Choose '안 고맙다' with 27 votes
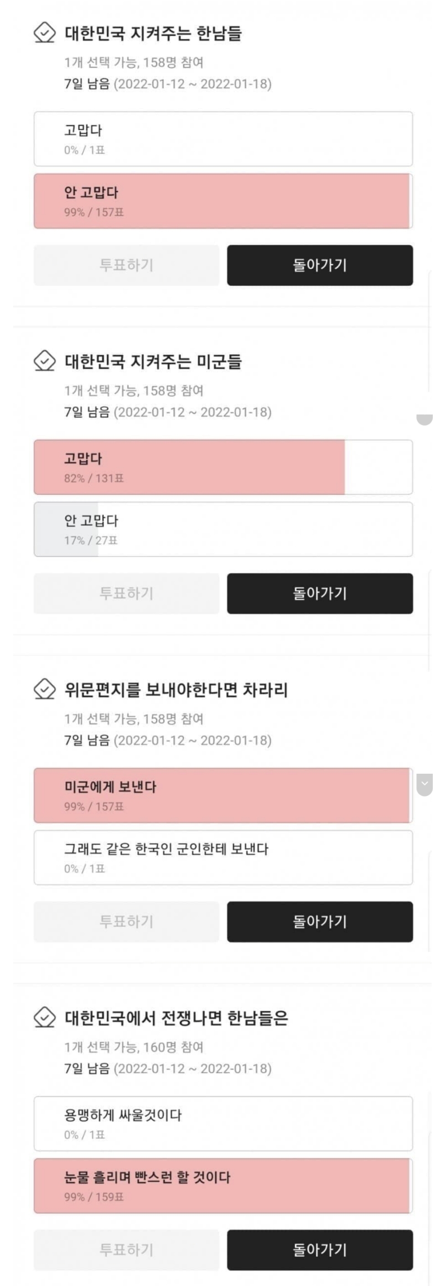 (223, 529)
